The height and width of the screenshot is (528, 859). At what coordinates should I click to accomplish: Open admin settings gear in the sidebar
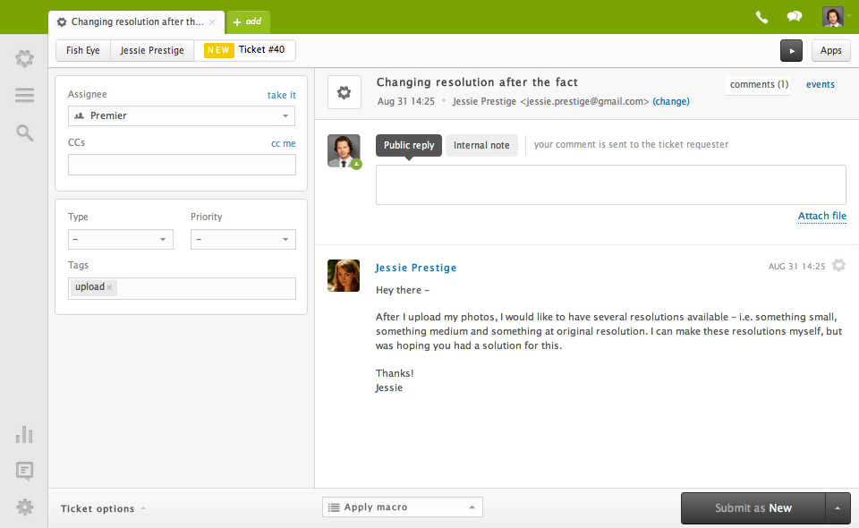click(24, 507)
